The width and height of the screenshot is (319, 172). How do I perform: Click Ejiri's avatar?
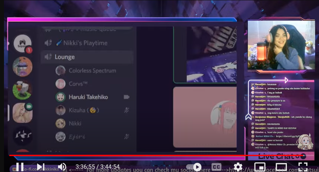(x=61, y=137)
